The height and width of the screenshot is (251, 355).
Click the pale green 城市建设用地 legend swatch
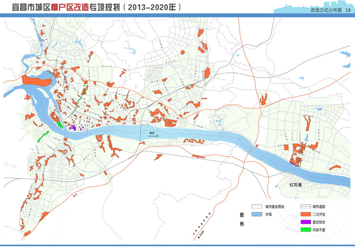[x=256, y=207]
